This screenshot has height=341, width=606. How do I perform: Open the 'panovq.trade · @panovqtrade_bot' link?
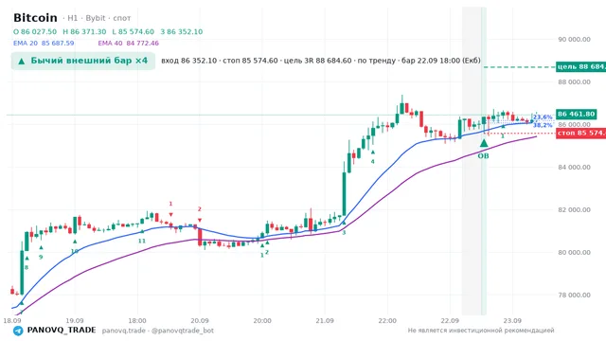[x=158, y=331]
